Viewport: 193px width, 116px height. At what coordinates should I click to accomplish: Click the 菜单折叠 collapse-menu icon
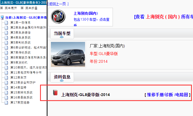pos(22,8)
